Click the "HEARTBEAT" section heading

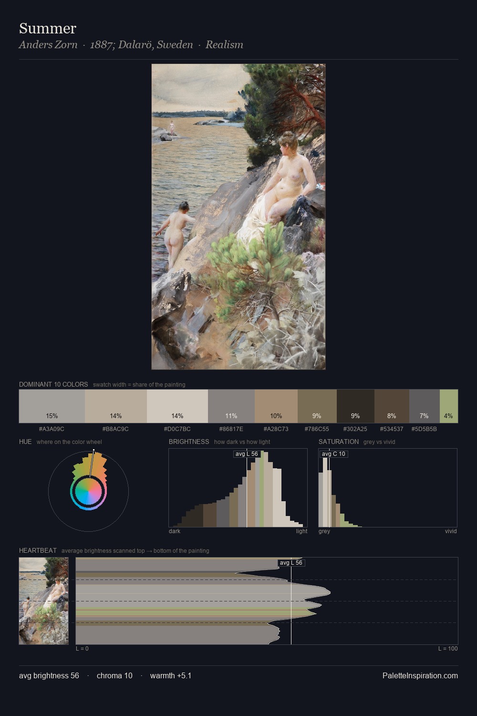click(38, 550)
